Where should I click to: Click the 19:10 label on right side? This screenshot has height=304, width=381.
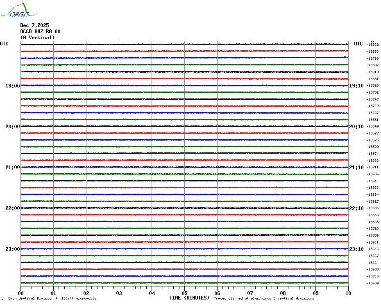coord(356,86)
